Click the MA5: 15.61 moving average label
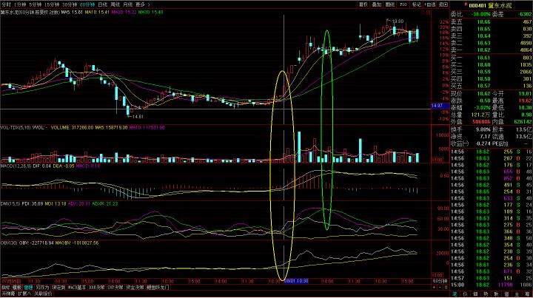The image size is (533, 298). (72, 13)
